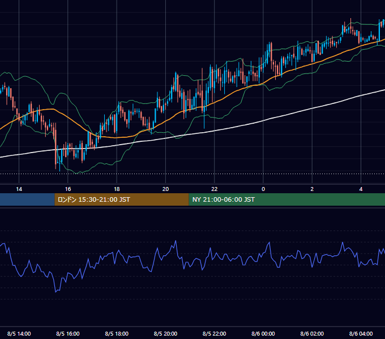Click the '22' hour label on the time axis
Screen dimensions: 385x339
click(x=215, y=189)
